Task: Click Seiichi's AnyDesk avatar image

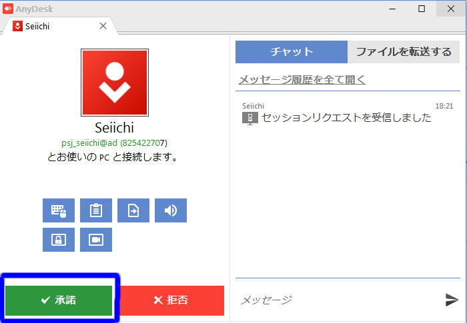Action: 115,83
